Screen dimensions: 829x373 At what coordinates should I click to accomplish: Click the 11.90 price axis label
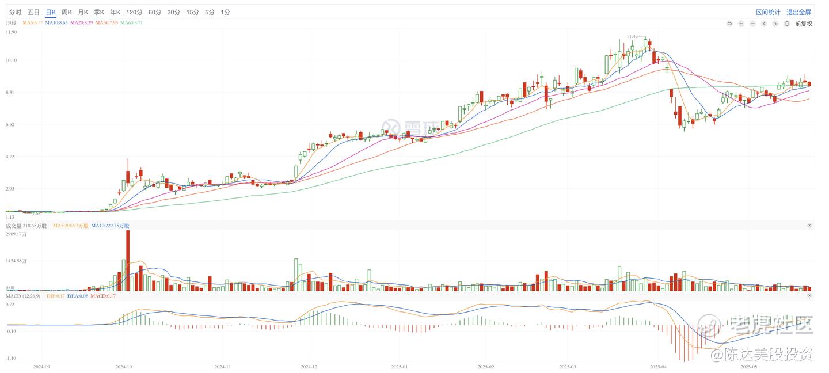coord(11,32)
